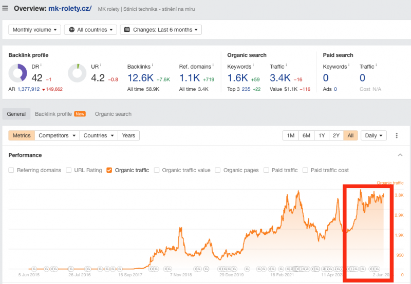This screenshot has height=284, width=411.
Task: Click the UR donut chart
Action: pos(77,73)
